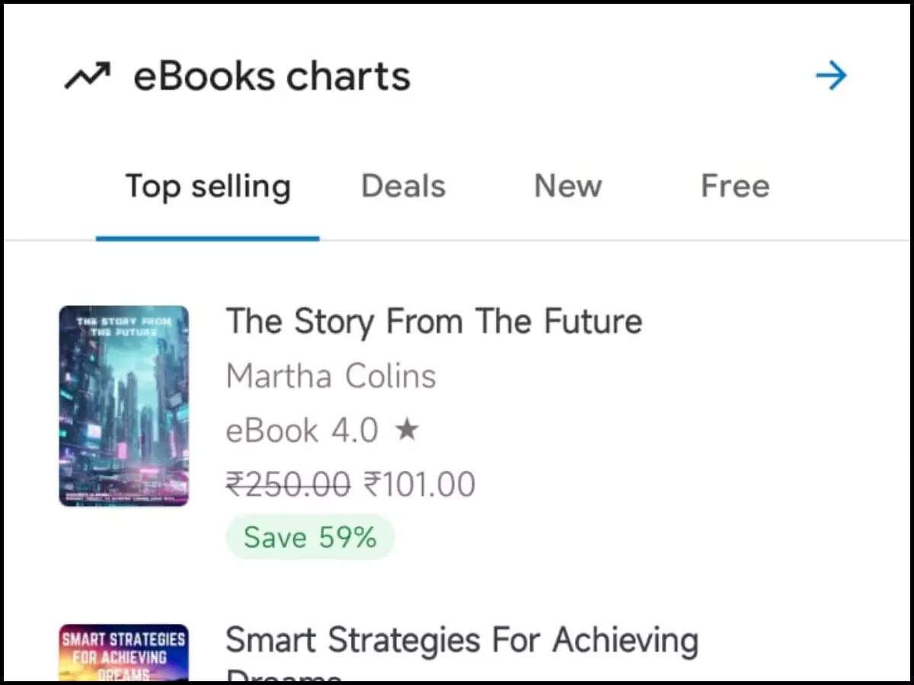Switch to the Deals tab
Screen dimensions: 914x685
coord(403,186)
